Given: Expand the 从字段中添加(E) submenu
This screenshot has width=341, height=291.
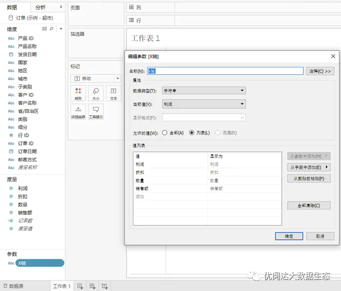Looking at the screenshot, I should [x=309, y=167].
